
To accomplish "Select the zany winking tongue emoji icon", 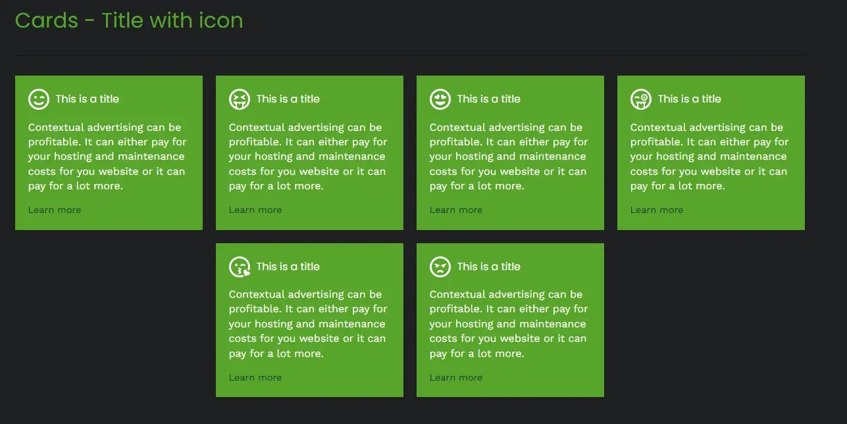I will point(640,99).
